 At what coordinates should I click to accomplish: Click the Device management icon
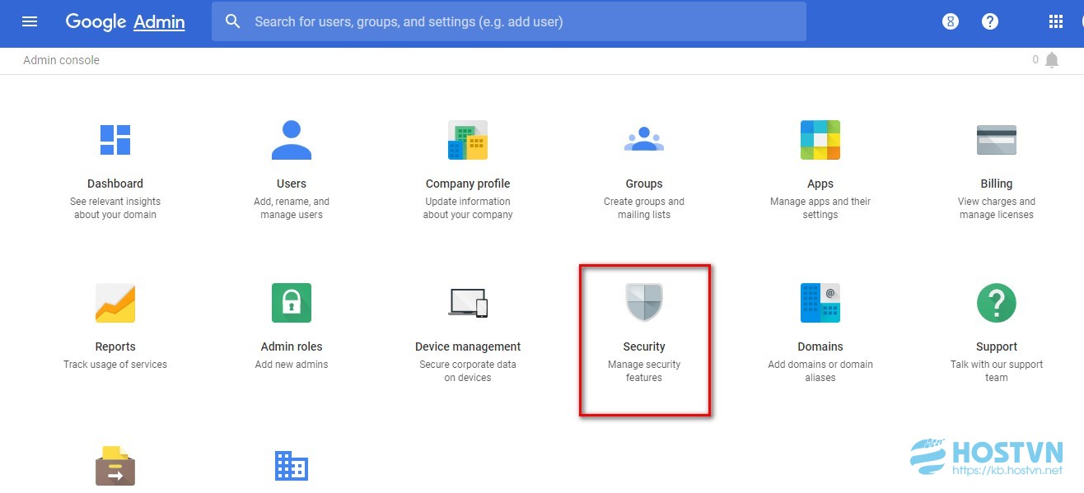[468, 303]
